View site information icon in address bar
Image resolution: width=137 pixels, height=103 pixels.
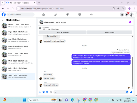[18, 9]
